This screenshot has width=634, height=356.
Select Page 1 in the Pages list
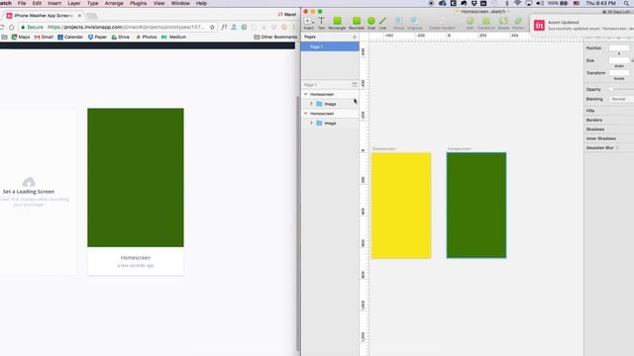[330, 46]
